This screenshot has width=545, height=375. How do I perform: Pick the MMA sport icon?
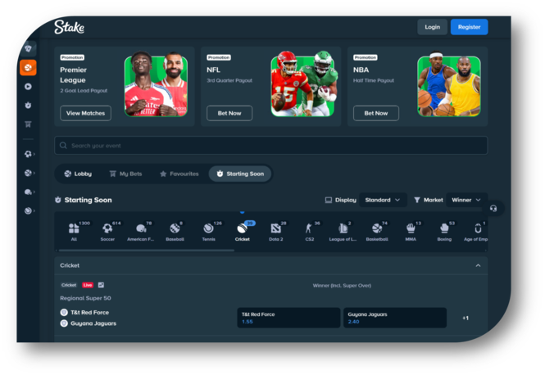click(x=411, y=230)
